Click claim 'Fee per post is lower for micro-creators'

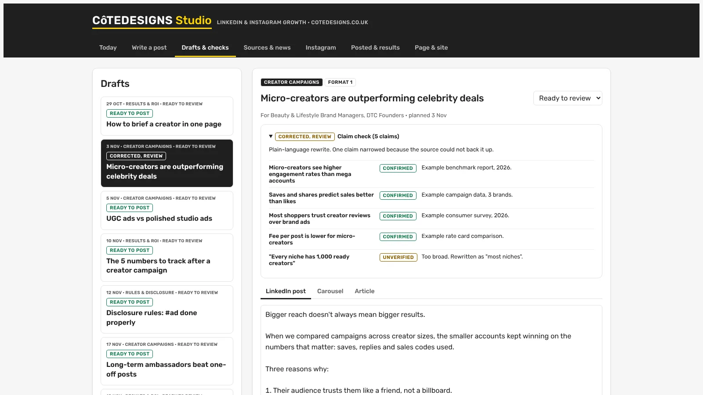point(312,239)
